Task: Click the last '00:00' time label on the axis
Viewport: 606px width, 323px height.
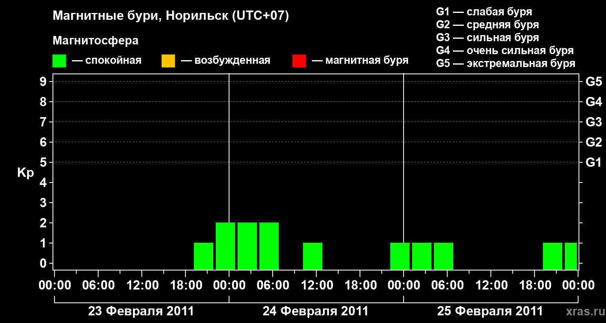Action: (x=578, y=285)
